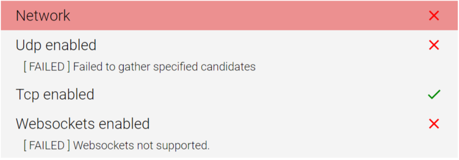Select the Tcp enabled test label
The height and width of the screenshot is (160, 459).
pyautogui.click(x=55, y=95)
